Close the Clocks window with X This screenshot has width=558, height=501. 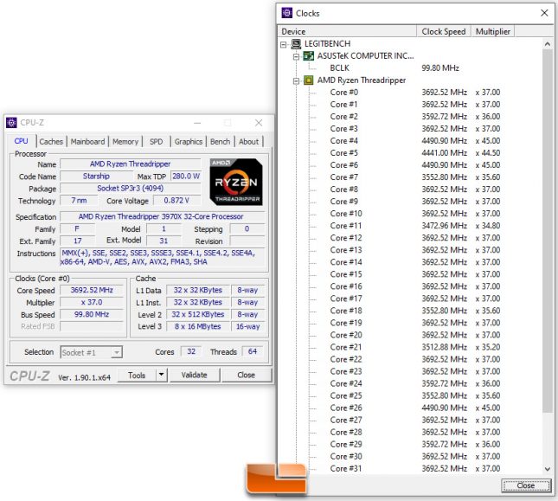[544, 13]
